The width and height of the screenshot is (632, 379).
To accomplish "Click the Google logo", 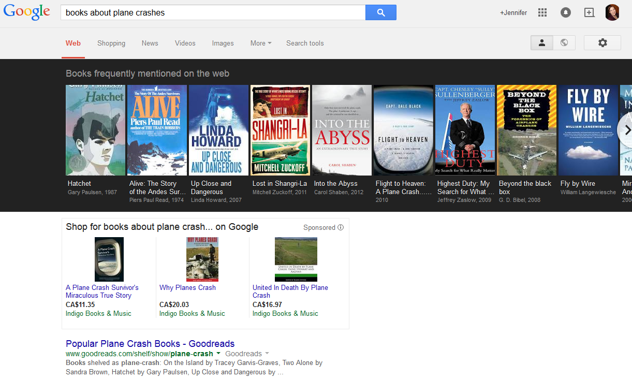I will (x=27, y=12).
